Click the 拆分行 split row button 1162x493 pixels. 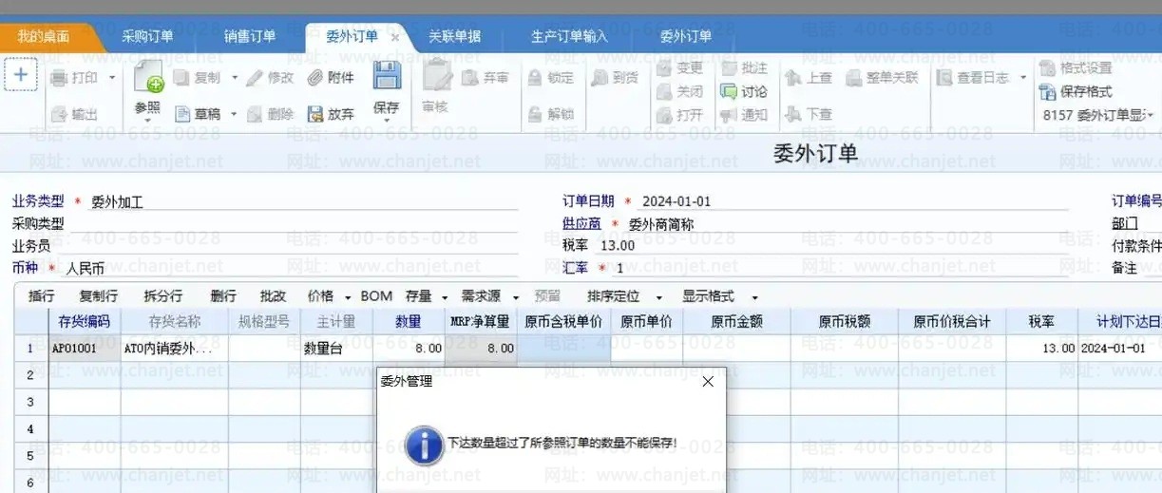coord(162,296)
